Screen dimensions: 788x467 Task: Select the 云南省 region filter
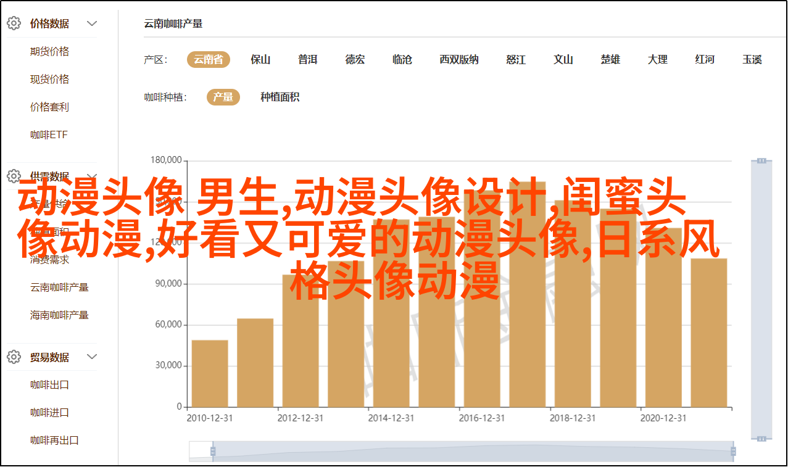(x=209, y=60)
